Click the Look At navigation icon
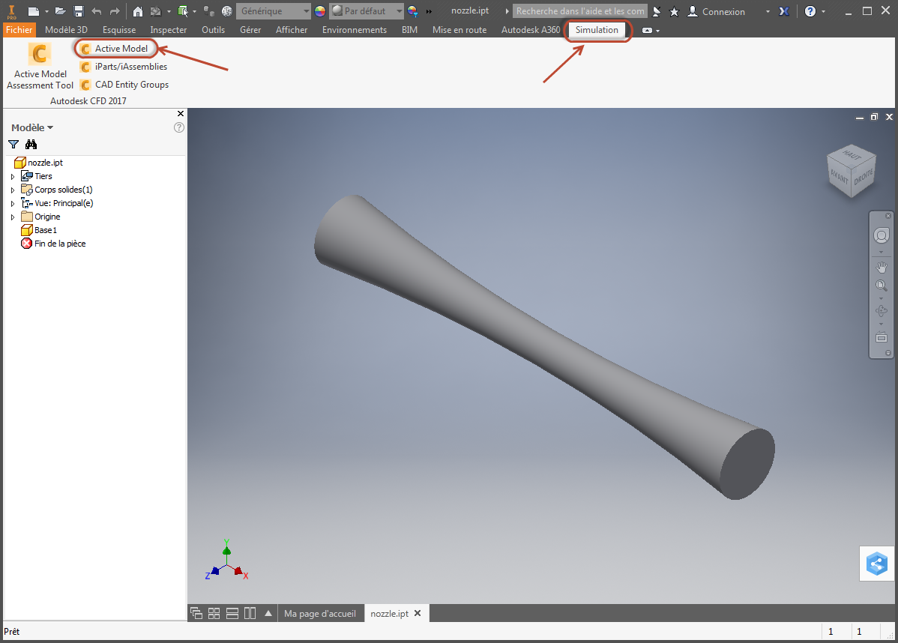 click(x=881, y=337)
